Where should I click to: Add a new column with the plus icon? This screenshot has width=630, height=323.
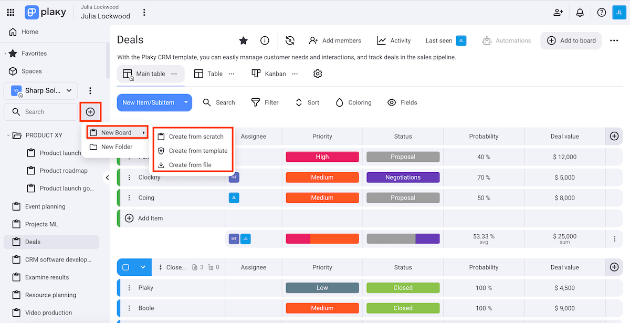tap(614, 136)
